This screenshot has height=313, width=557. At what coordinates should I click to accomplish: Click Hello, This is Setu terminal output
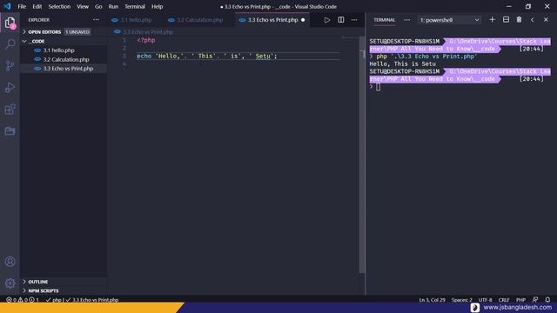click(402, 63)
